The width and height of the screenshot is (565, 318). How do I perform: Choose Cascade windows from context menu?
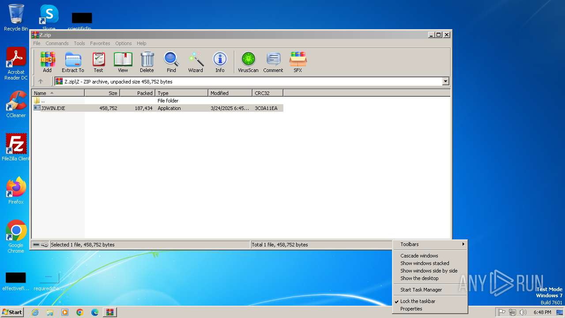(430, 256)
